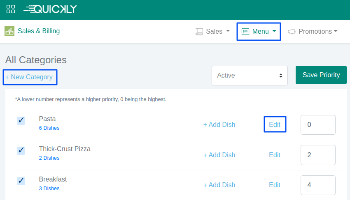The height and width of the screenshot is (200, 350).
Task: Create a new category
Action: pyautogui.click(x=29, y=77)
